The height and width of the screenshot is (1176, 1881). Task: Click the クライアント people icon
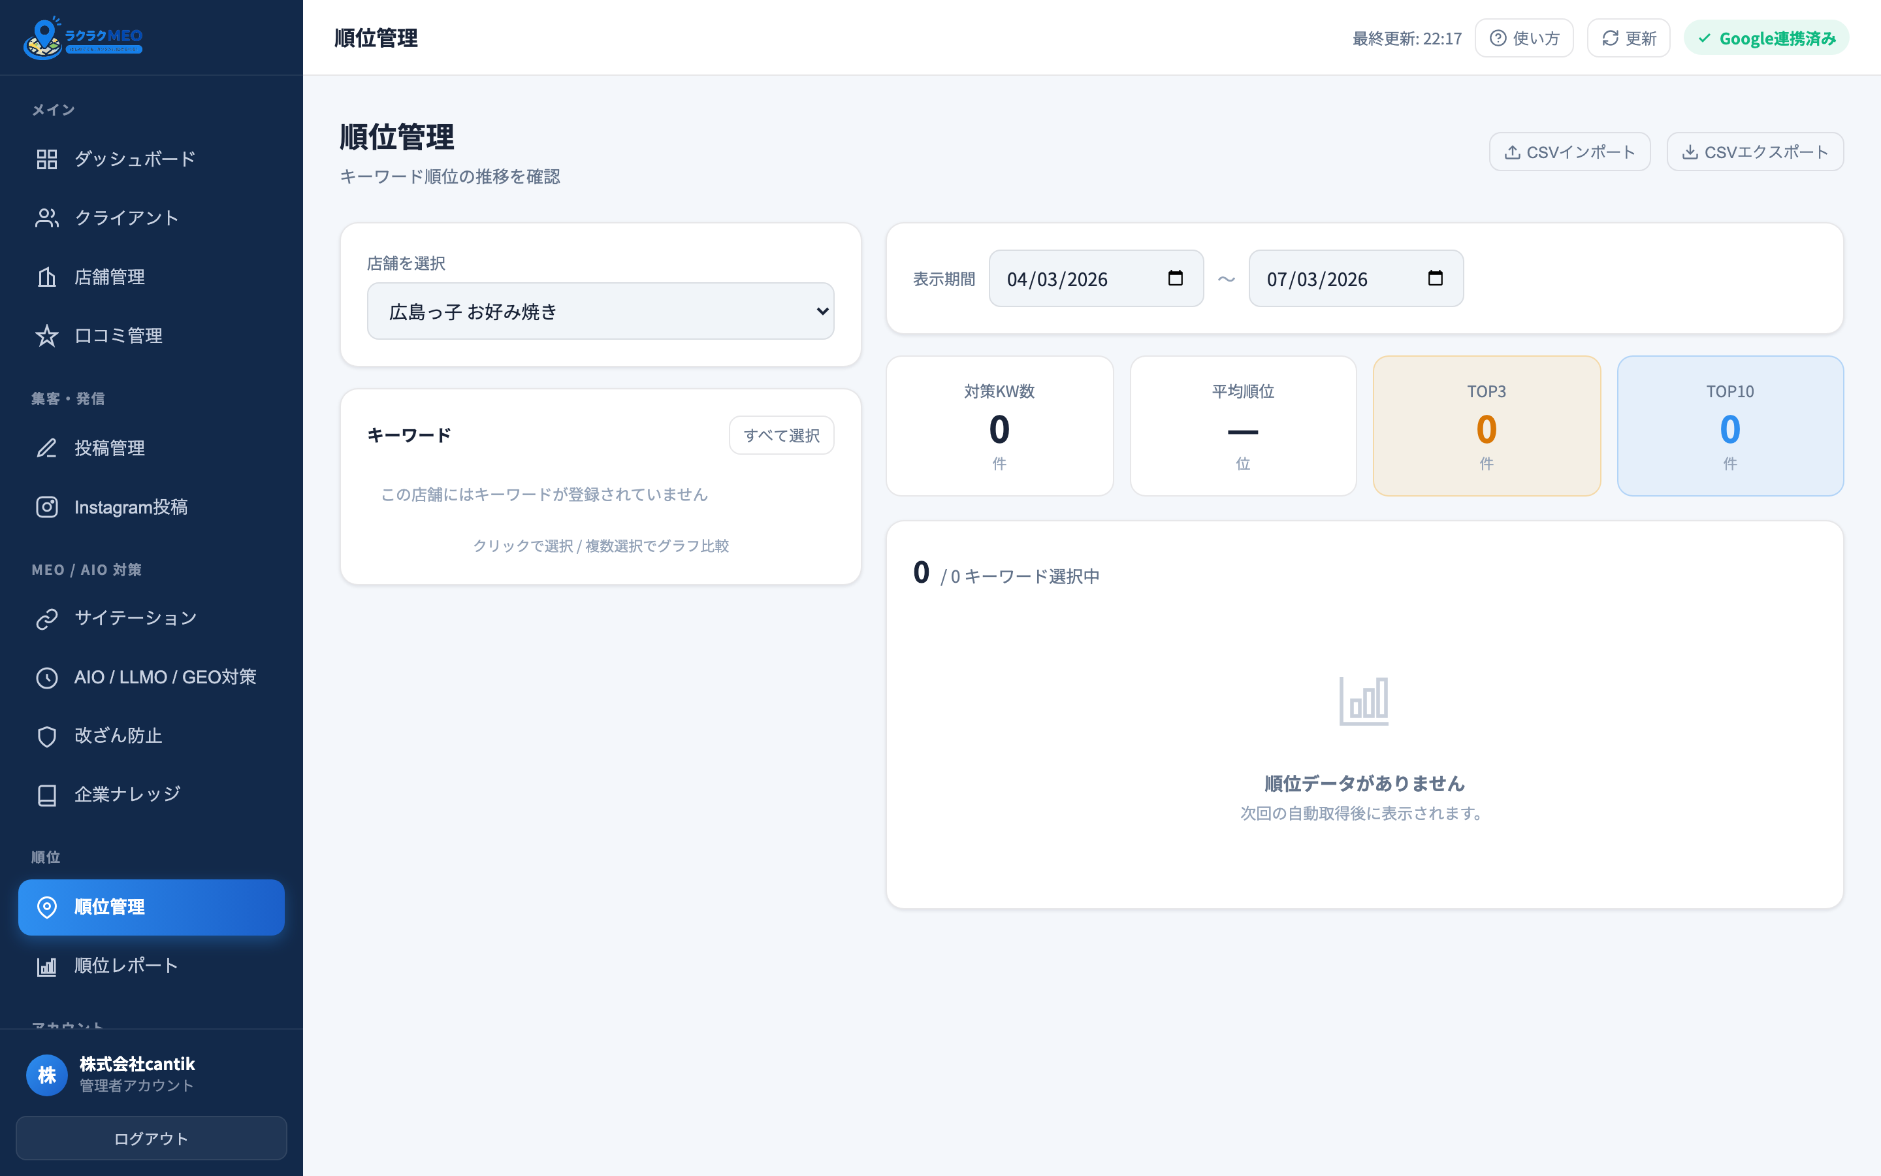(46, 218)
